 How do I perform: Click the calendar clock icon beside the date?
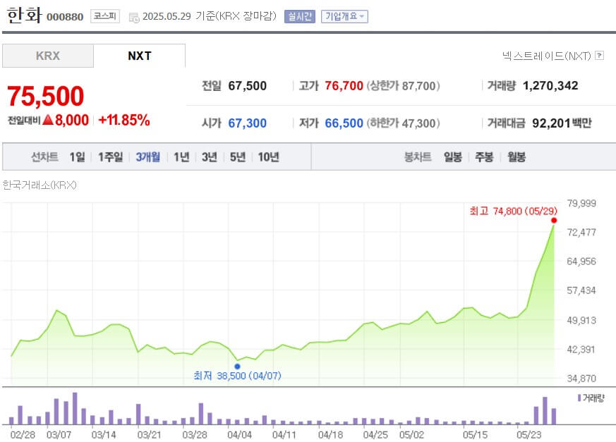(x=134, y=18)
